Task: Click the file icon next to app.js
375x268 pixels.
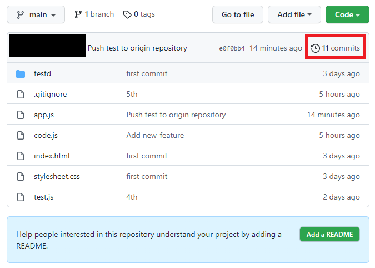Action: click(x=21, y=115)
